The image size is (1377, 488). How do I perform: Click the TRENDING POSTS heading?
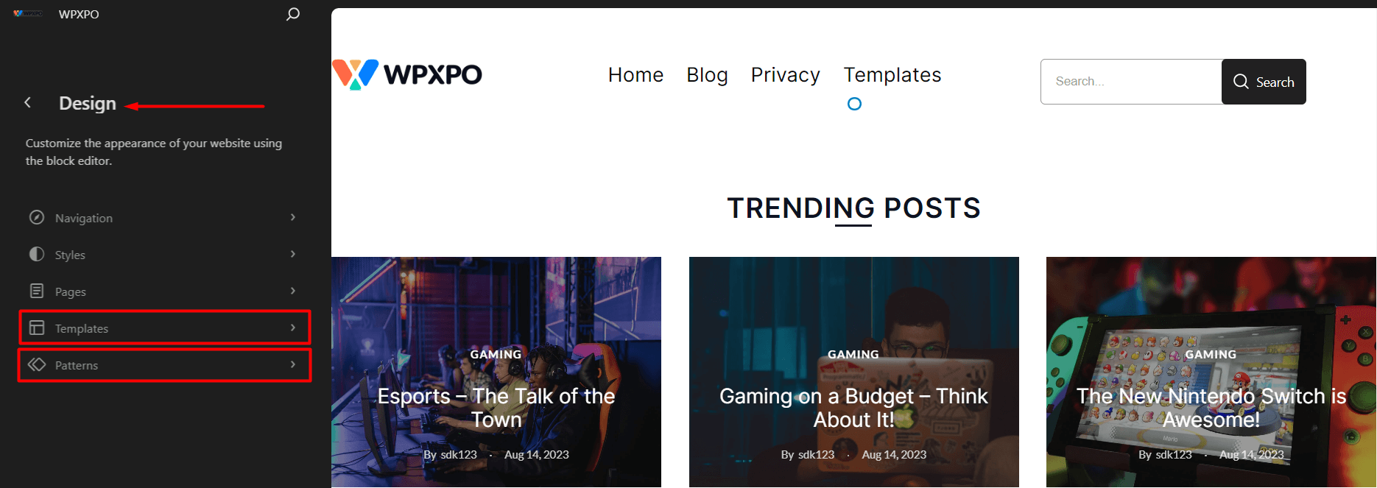[x=853, y=208]
